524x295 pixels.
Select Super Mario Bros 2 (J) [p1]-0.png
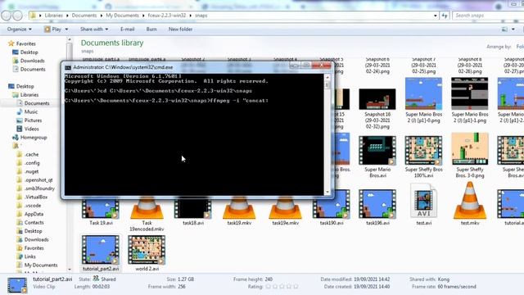click(x=423, y=100)
